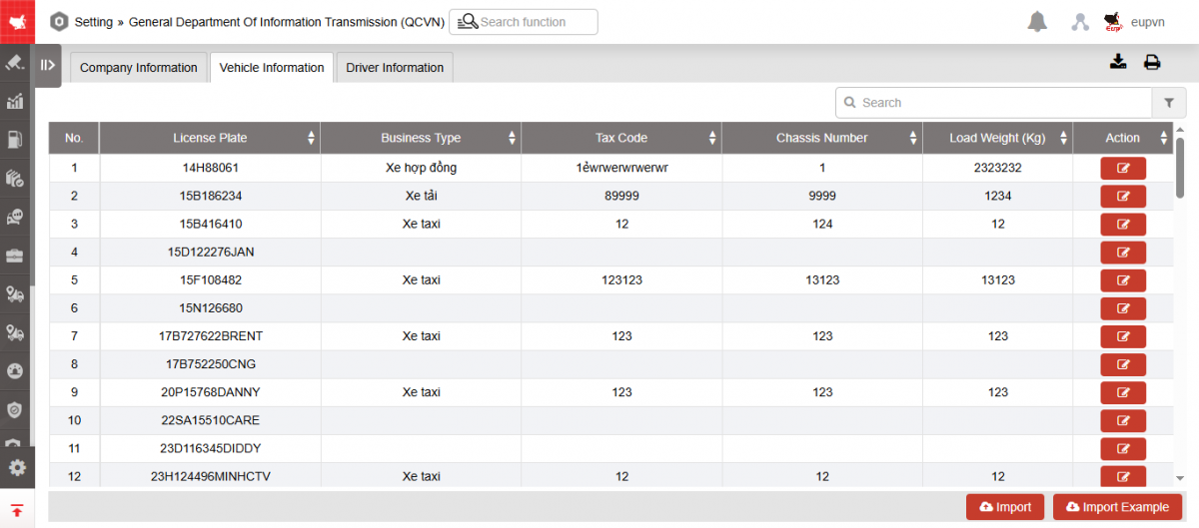This screenshot has width=1199, height=528.
Task: Click the edit icon for 15B186234
Action: [x=1123, y=196]
